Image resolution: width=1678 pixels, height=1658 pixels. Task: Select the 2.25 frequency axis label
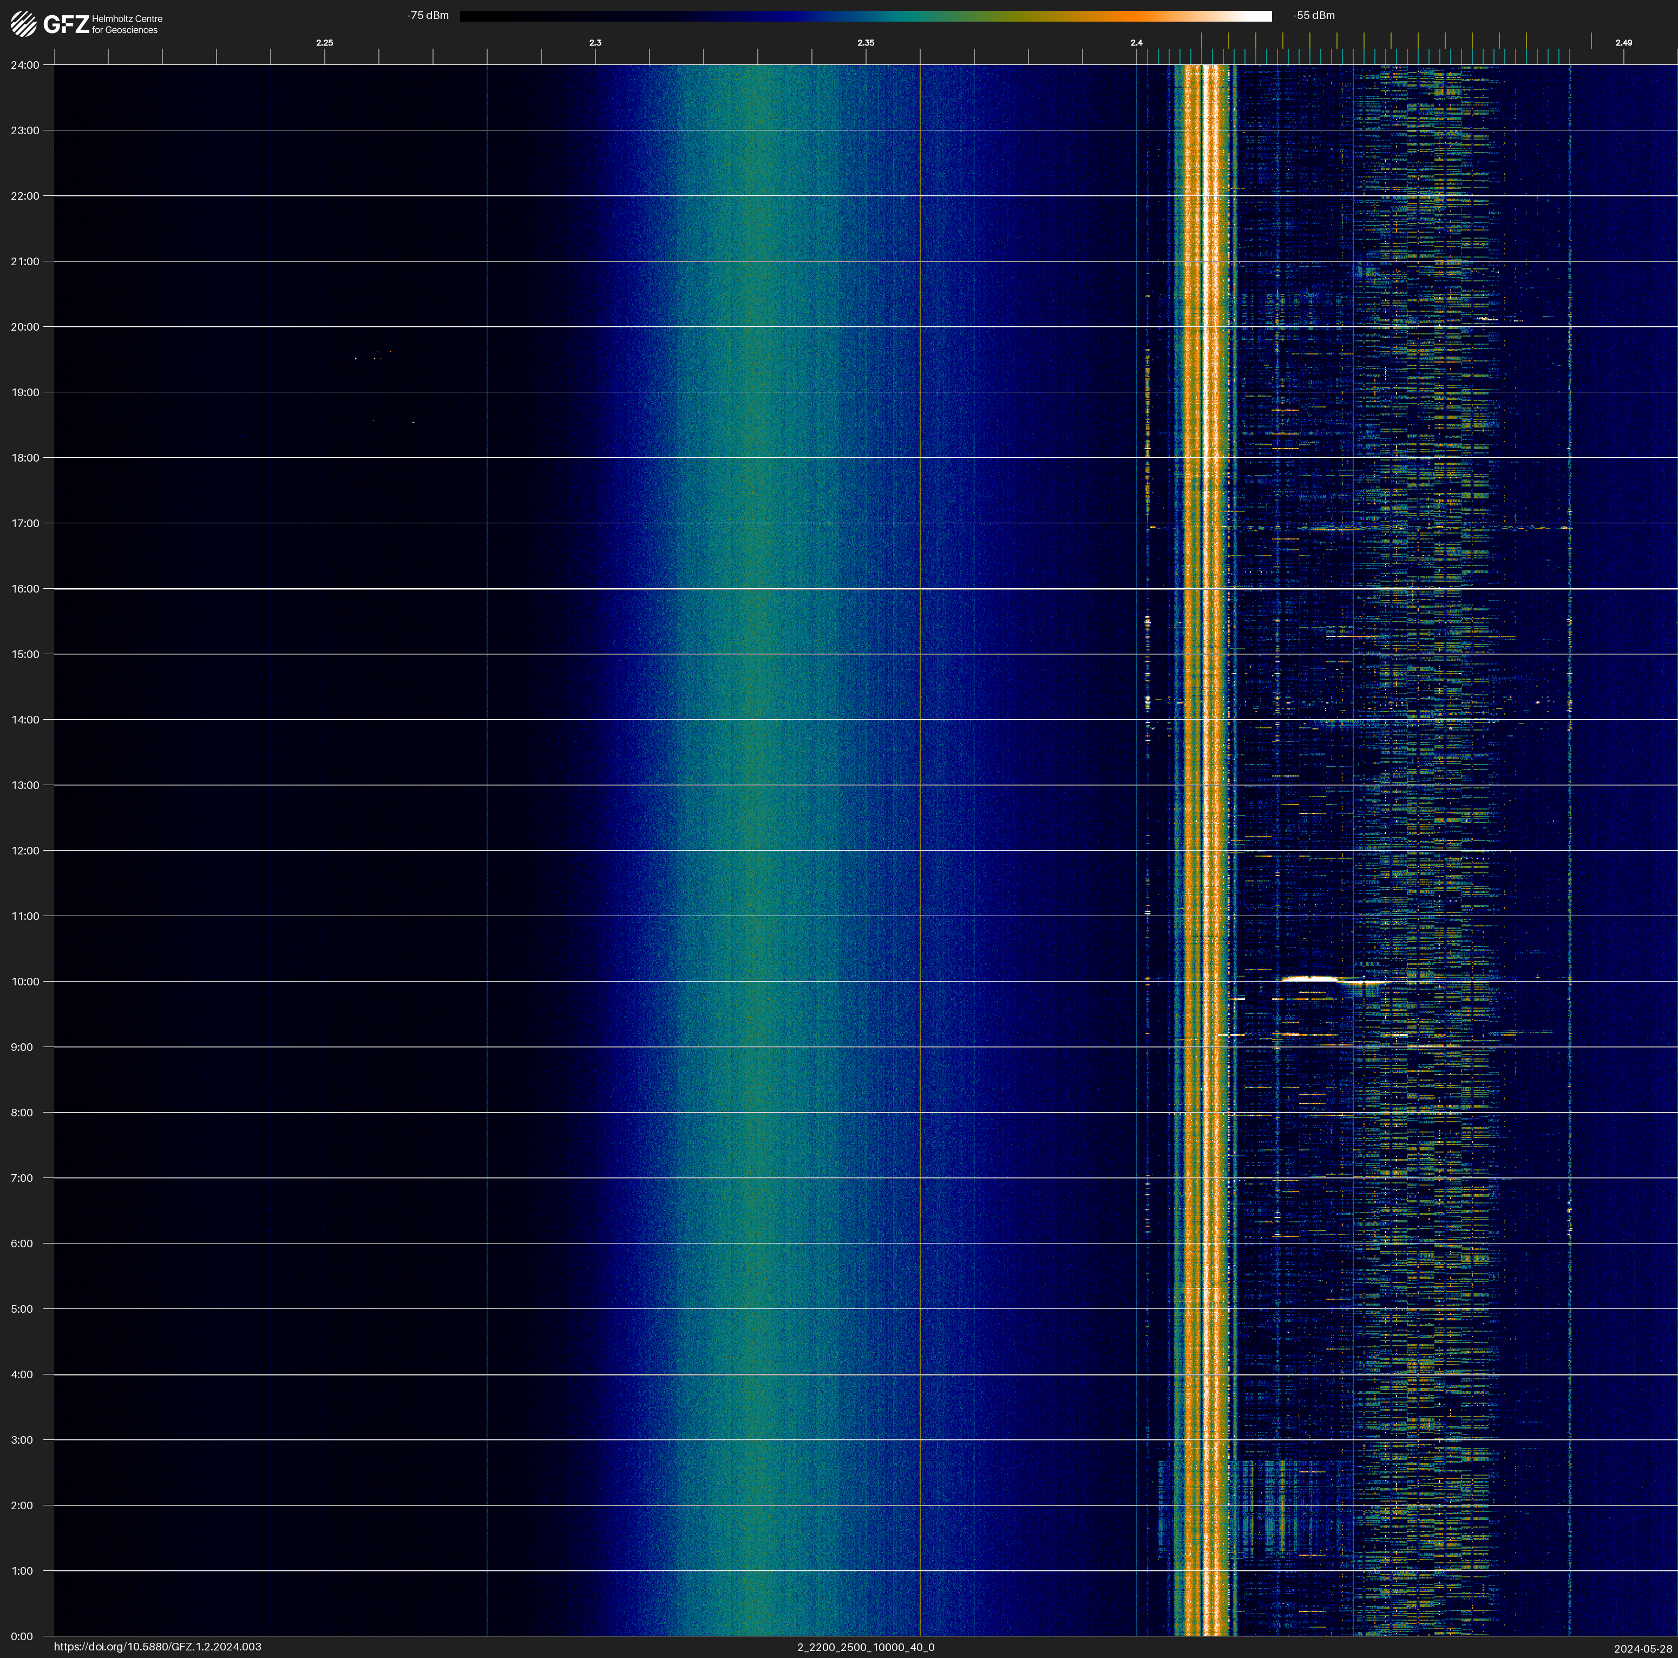coord(324,43)
